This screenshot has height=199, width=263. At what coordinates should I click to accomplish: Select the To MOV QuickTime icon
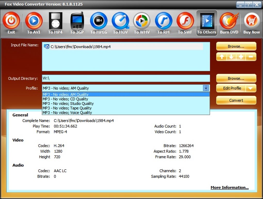tap(120, 21)
